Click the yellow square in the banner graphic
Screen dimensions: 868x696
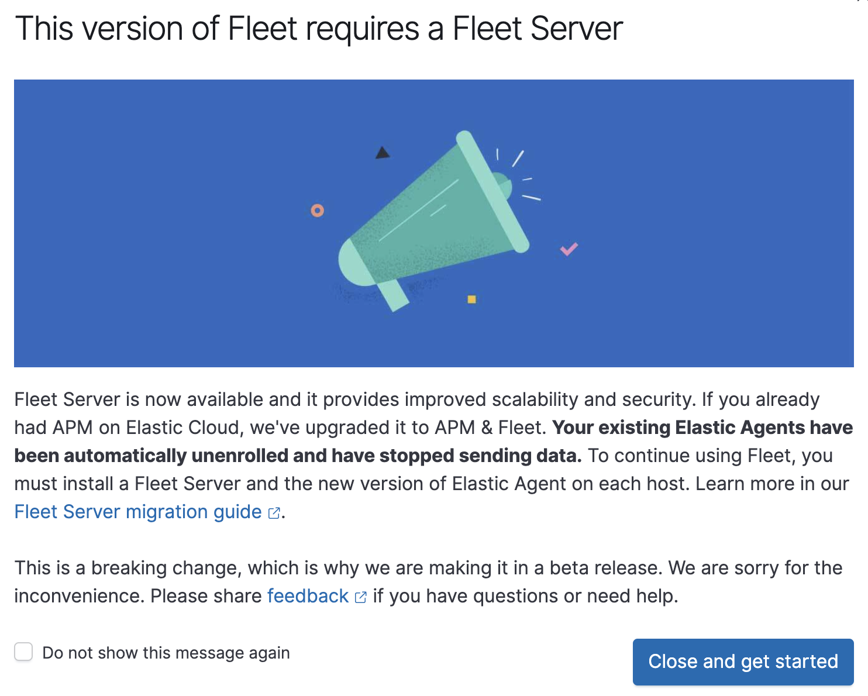click(471, 300)
